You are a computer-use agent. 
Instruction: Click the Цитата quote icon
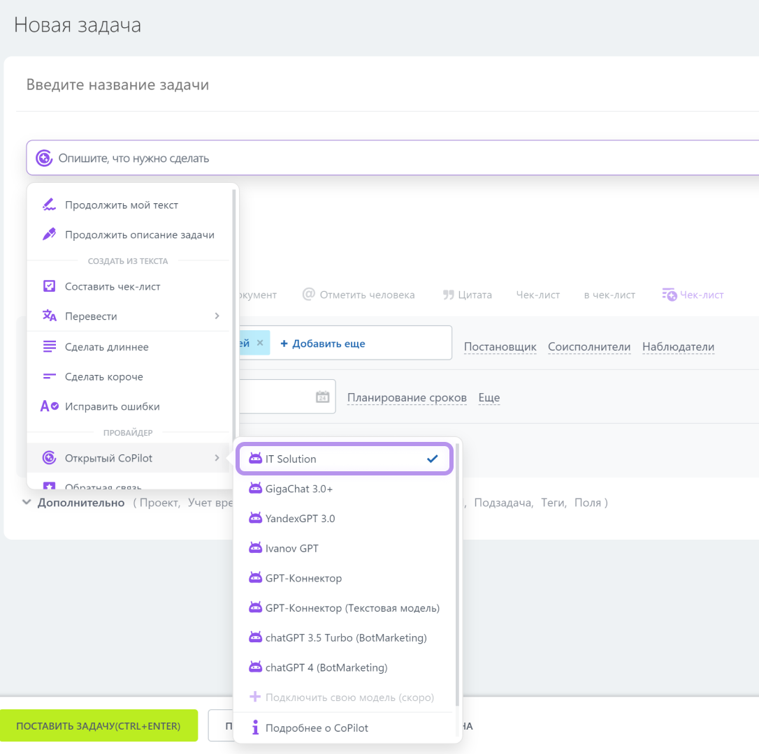point(449,295)
